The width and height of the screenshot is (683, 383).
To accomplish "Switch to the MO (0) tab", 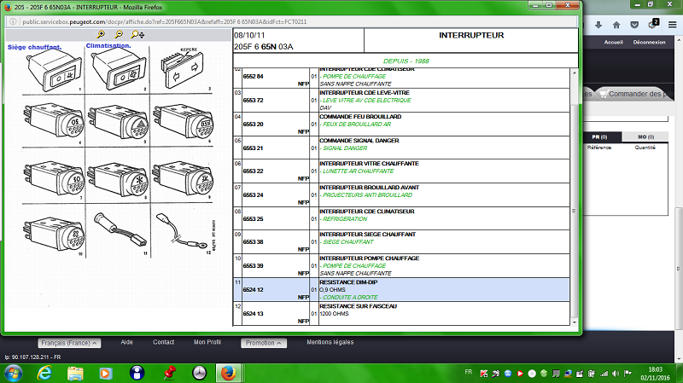I will pyautogui.click(x=645, y=136).
